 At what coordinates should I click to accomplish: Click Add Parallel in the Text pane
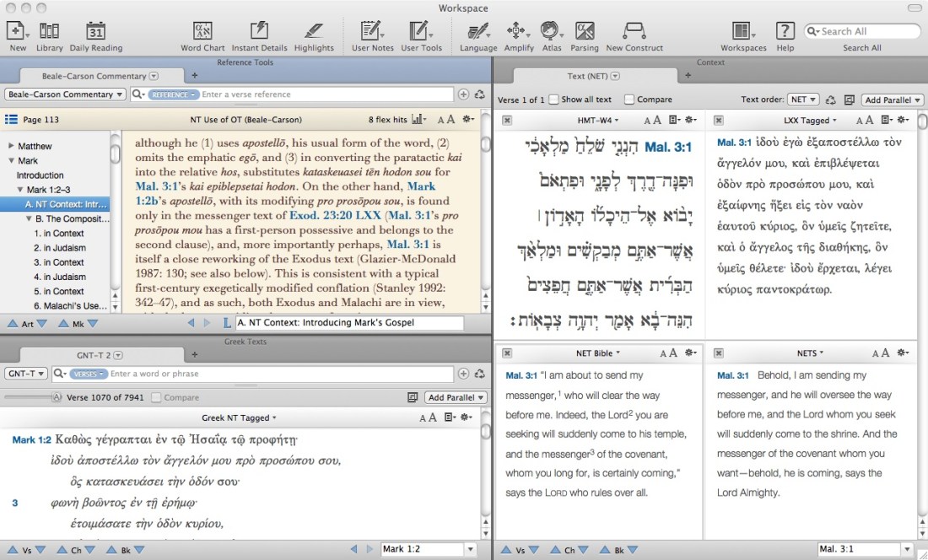click(891, 100)
